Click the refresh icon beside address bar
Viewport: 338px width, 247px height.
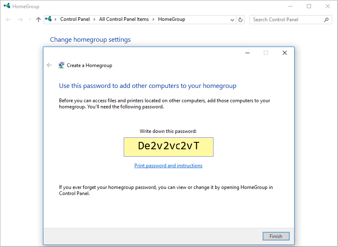tap(240, 20)
